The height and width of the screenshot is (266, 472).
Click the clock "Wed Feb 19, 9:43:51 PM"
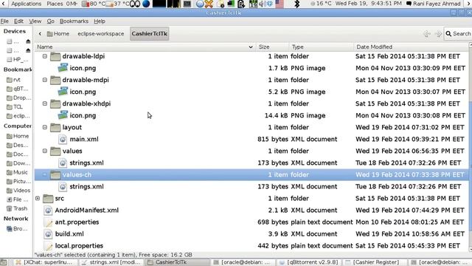pos(369,4)
